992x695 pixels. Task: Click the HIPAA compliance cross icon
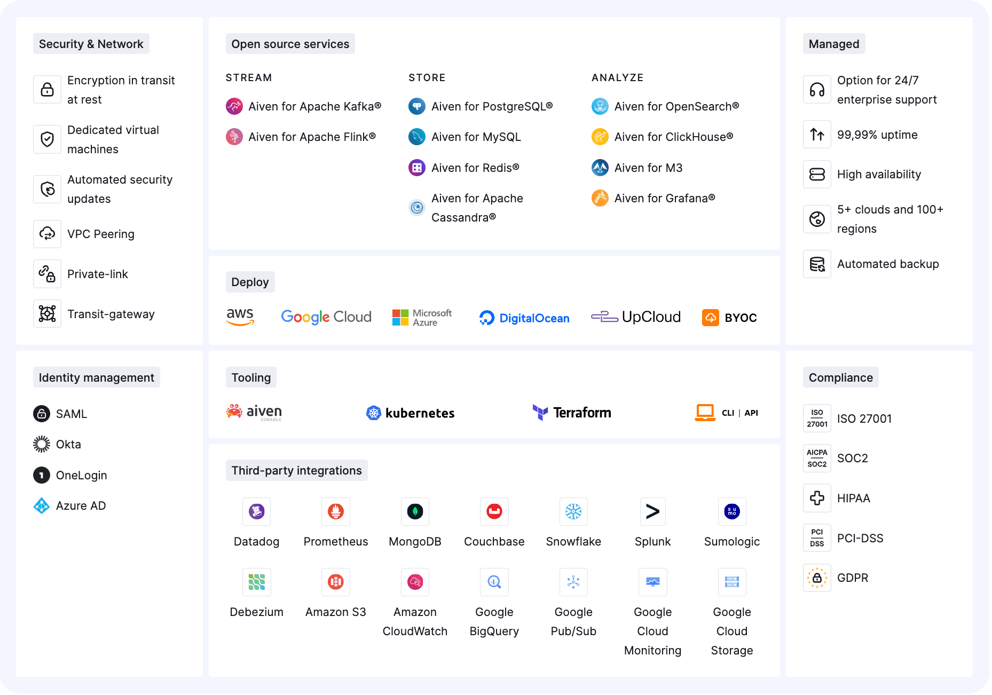[817, 498]
